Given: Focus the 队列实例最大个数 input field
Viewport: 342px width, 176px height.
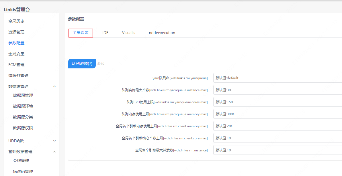Looking at the screenshot, I should [277, 90].
